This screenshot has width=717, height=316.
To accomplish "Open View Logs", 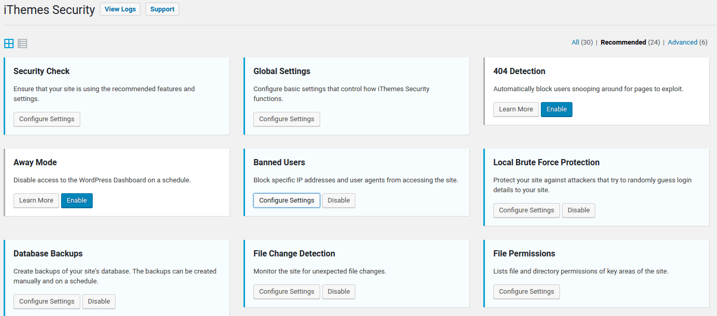I will tap(120, 9).
